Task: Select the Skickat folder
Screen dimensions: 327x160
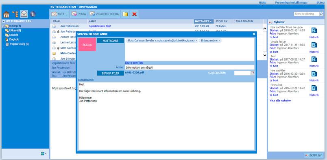Action: tap(14, 35)
